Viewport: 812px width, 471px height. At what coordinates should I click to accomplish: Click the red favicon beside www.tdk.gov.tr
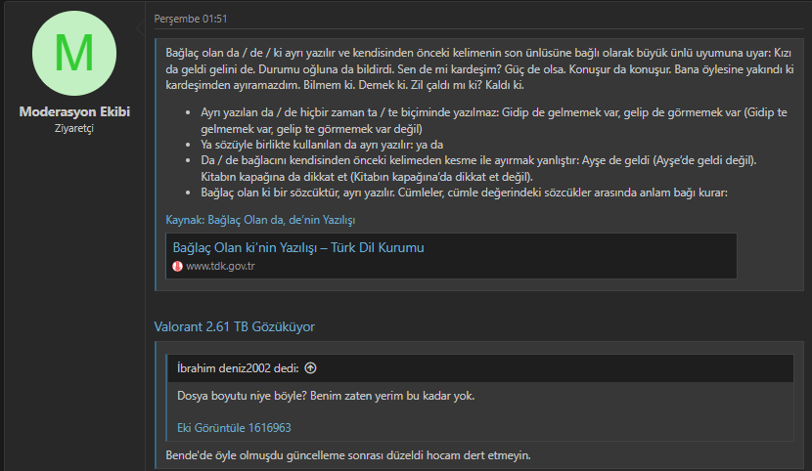pyautogui.click(x=178, y=266)
